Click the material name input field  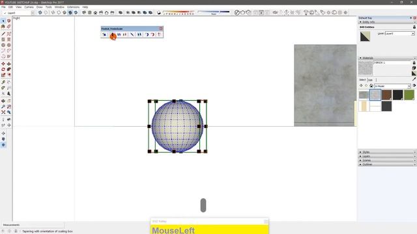tap(392, 62)
